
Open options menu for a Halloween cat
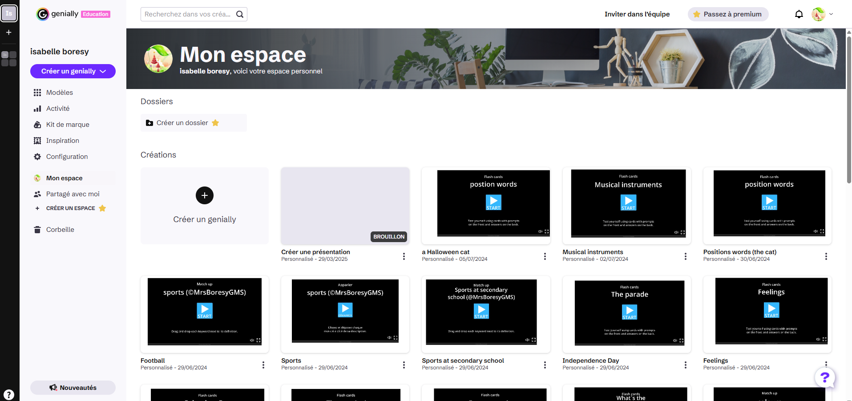(545, 256)
